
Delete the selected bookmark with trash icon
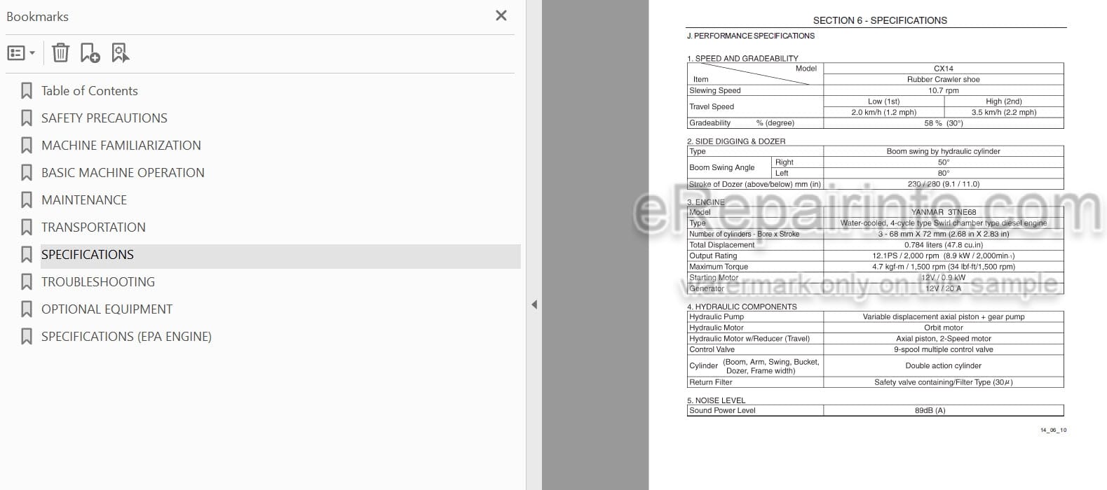60,53
